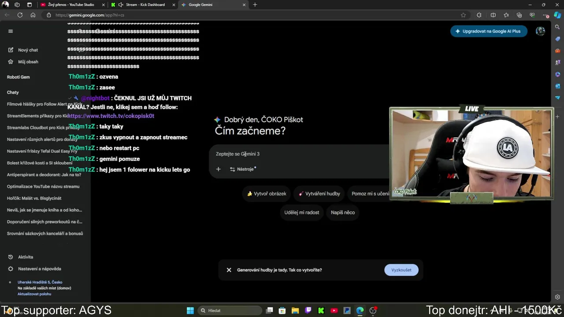Click the browser refresh icon
564x317 pixels.
[20, 15]
